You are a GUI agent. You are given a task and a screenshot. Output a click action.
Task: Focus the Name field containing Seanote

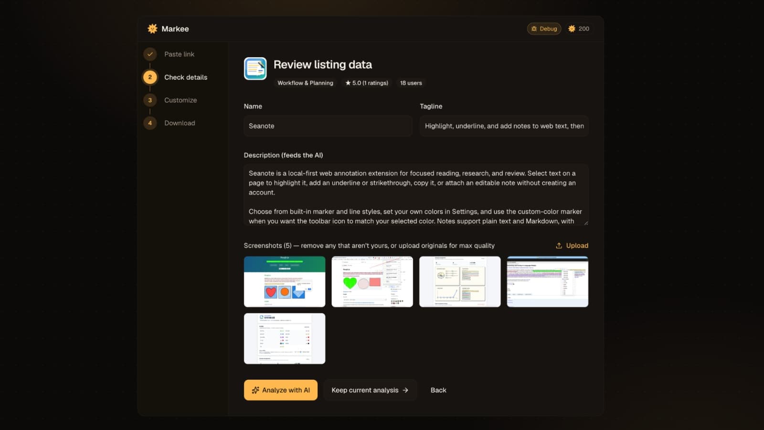[x=328, y=126]
